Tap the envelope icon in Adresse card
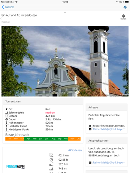Screen dimensions: 130x173 (90, 129)
